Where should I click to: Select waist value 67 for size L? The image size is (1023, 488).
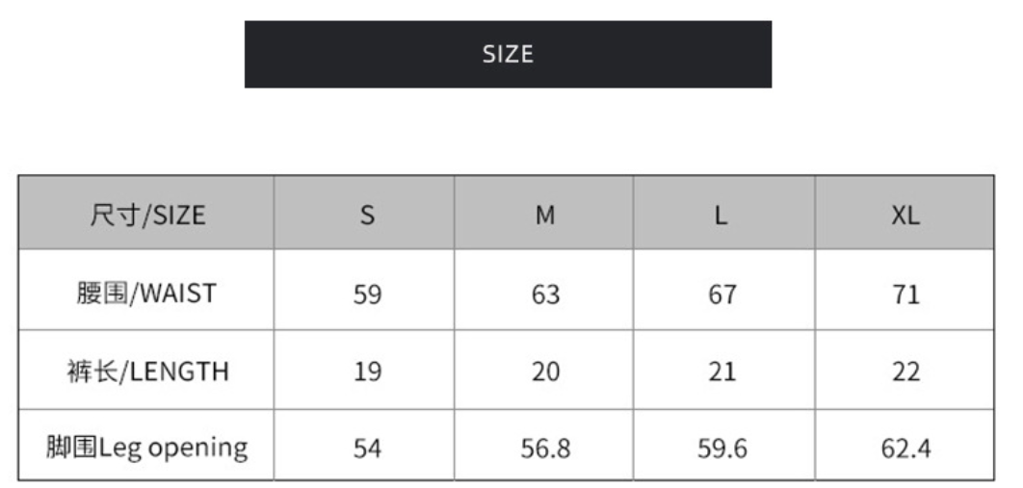tap(722, 295)
